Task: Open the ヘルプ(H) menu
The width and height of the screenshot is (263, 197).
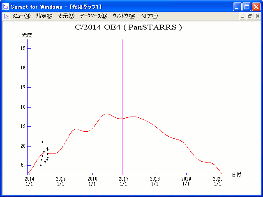Action: pos(150,16)
